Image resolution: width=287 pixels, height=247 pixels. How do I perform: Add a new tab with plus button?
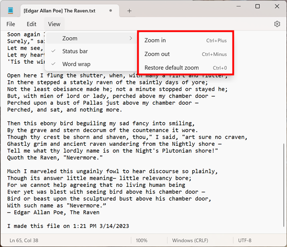point(129,11)
